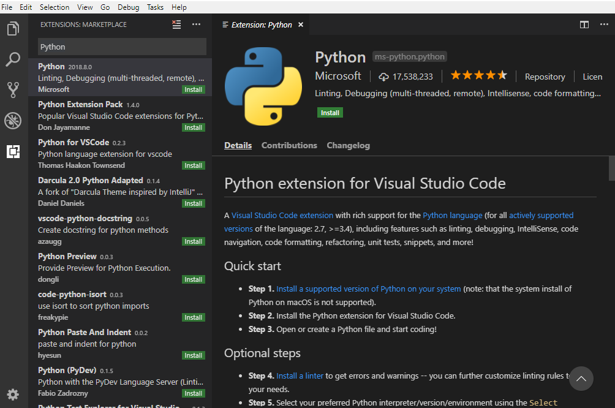Select the Extensions view icon
The height and width of the screenshot is (408, 615).
click(13, 151)
